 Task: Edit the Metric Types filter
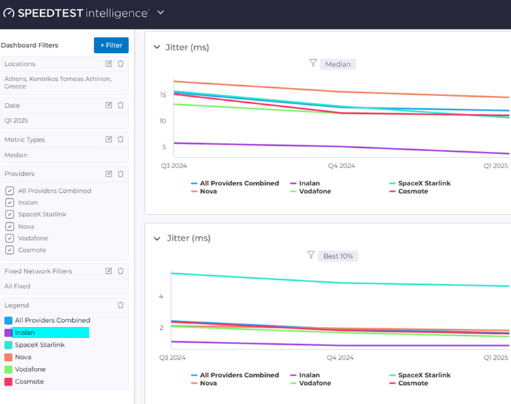click(x=109, y=140)
